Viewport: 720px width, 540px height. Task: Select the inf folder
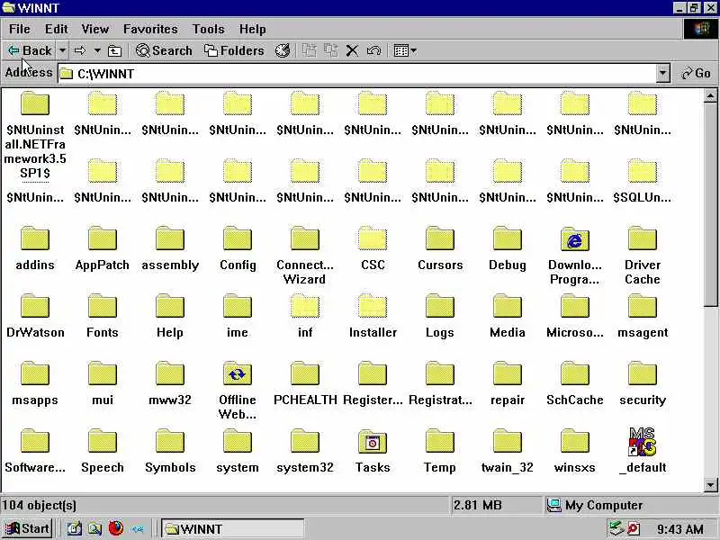pos(305,316)
